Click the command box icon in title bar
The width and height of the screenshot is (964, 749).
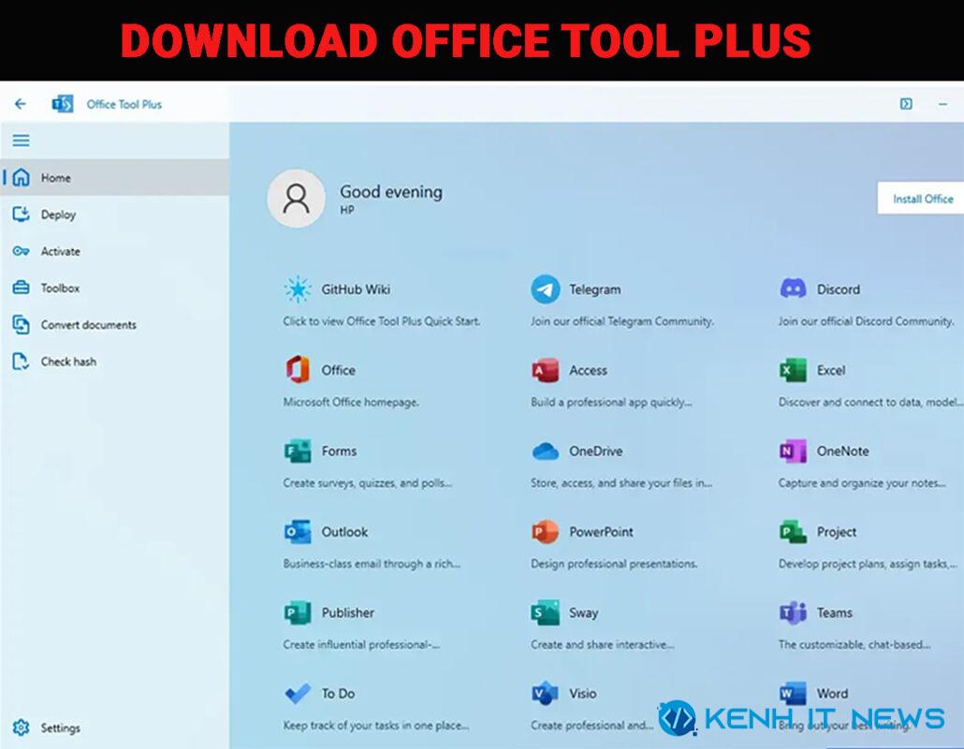(x=906, y=104)
